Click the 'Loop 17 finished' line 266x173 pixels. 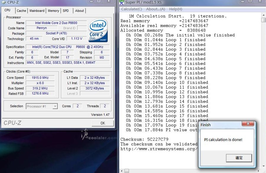click(x=167, y=116)
